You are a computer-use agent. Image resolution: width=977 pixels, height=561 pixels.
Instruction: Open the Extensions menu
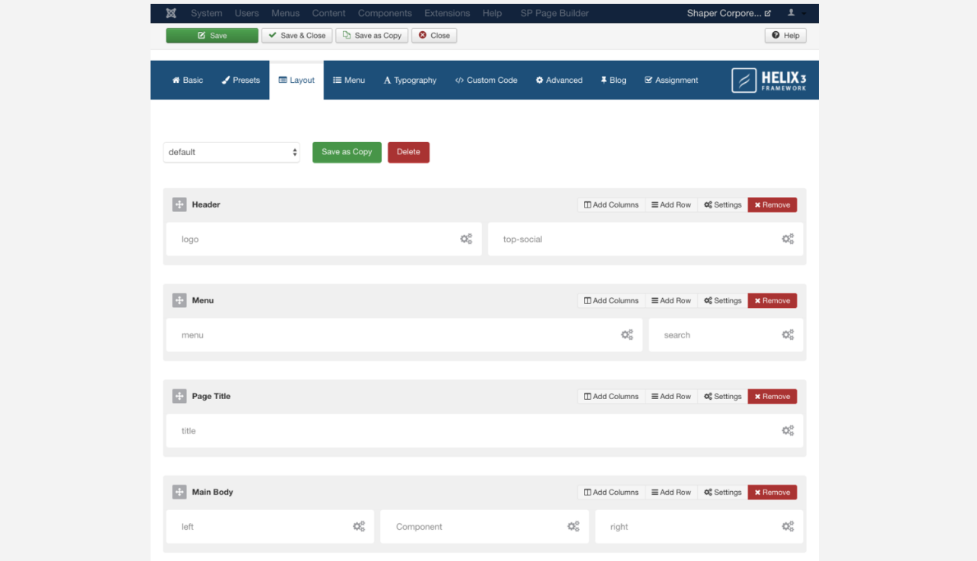pyautogui.click(x=447, y=13)
